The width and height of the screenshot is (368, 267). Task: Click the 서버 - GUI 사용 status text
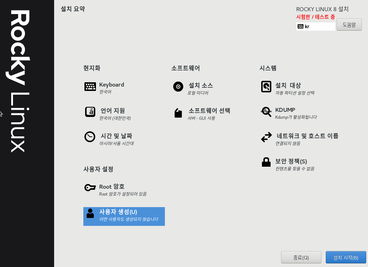point(201,118)
